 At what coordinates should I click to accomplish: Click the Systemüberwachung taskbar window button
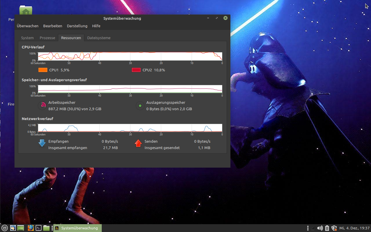78,228
